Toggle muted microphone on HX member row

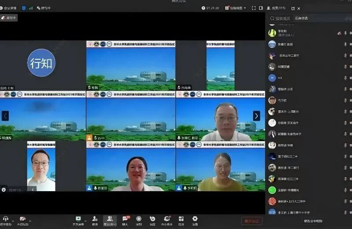[345, 78]
